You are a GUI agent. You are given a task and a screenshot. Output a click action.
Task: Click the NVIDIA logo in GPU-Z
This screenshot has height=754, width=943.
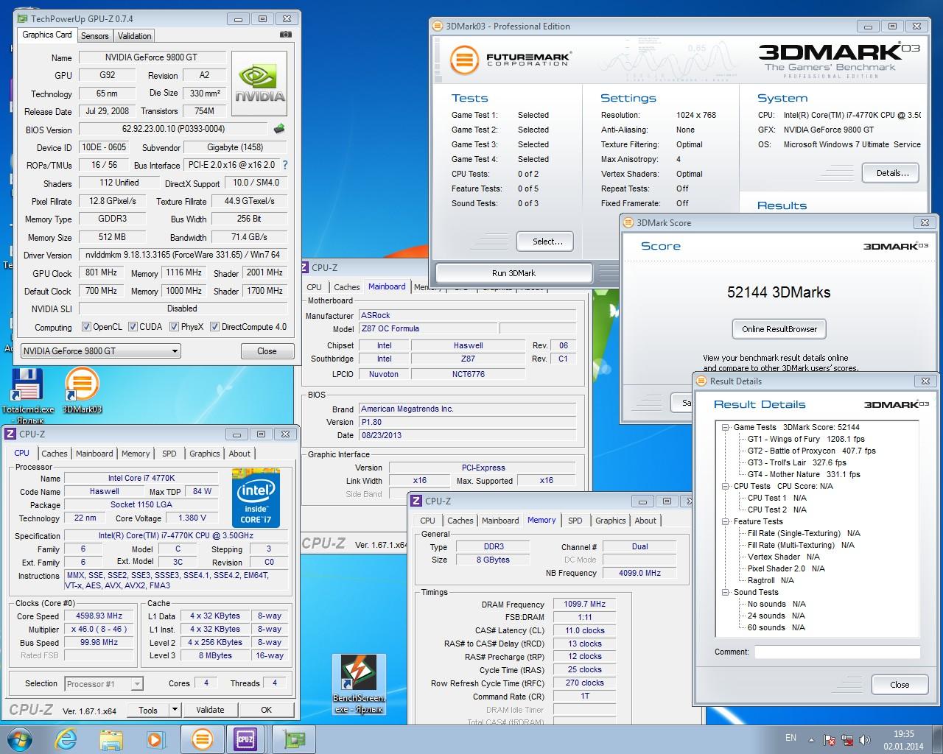[x=259, y=83]
